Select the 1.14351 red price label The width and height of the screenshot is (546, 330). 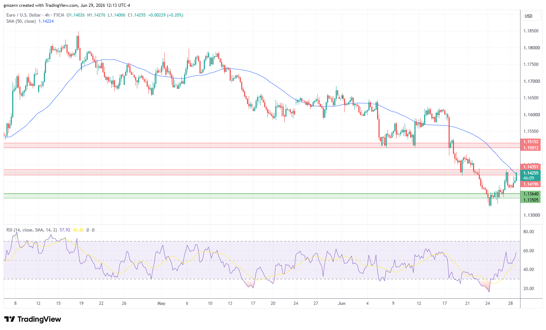point(531,167)
